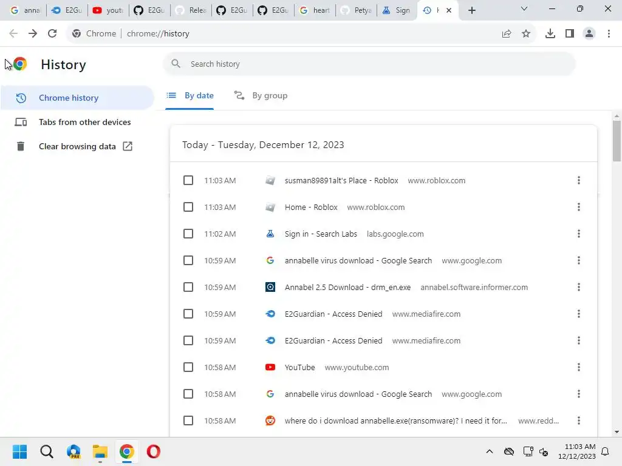Toggle the side panel icon

570,34
